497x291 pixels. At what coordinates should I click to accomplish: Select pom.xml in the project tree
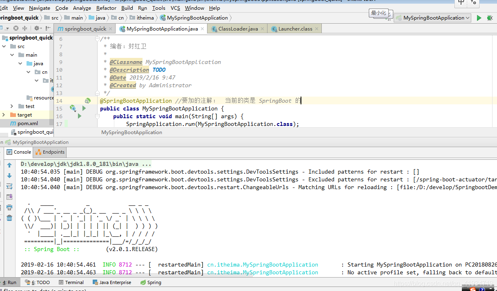coord(27,123)
